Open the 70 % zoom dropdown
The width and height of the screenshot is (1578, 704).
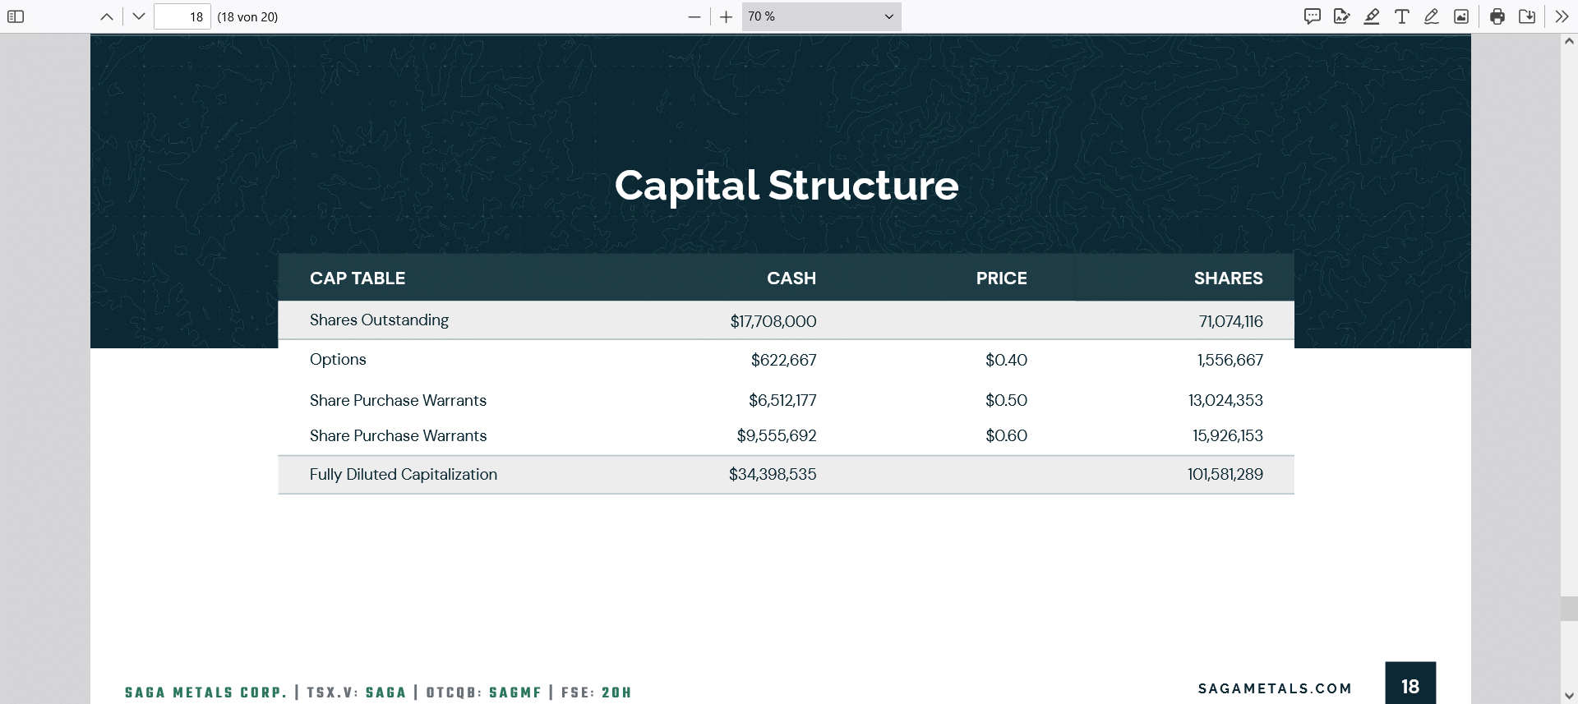point(821,16)
